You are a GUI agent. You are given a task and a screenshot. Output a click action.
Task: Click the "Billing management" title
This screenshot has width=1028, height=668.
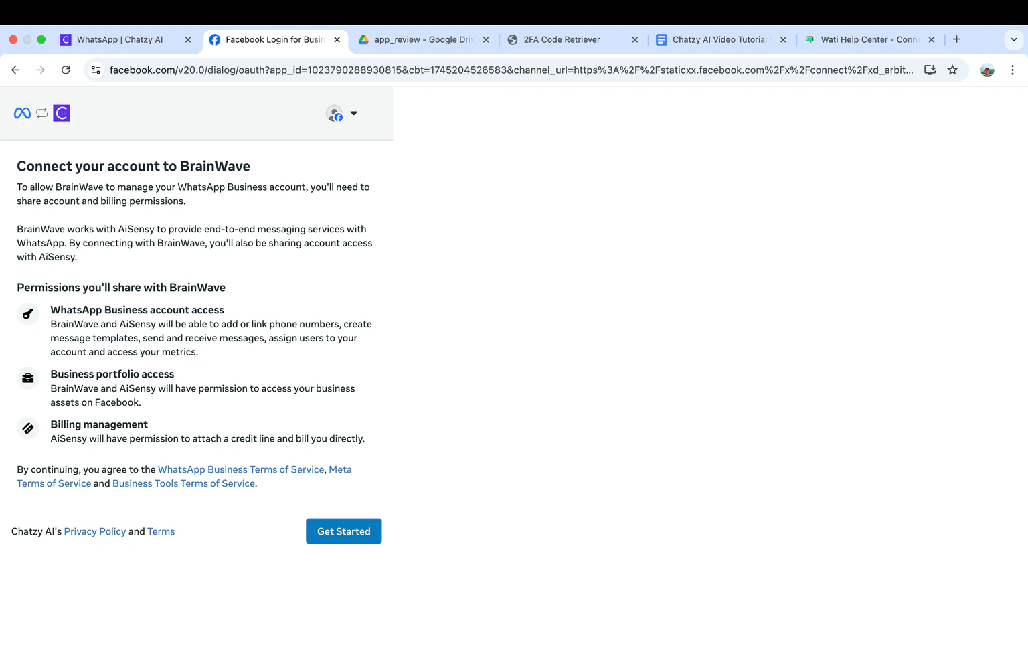(99, 425)
